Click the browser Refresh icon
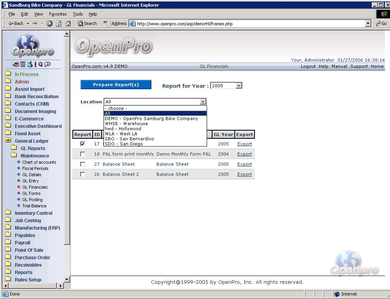 point(59,23)
